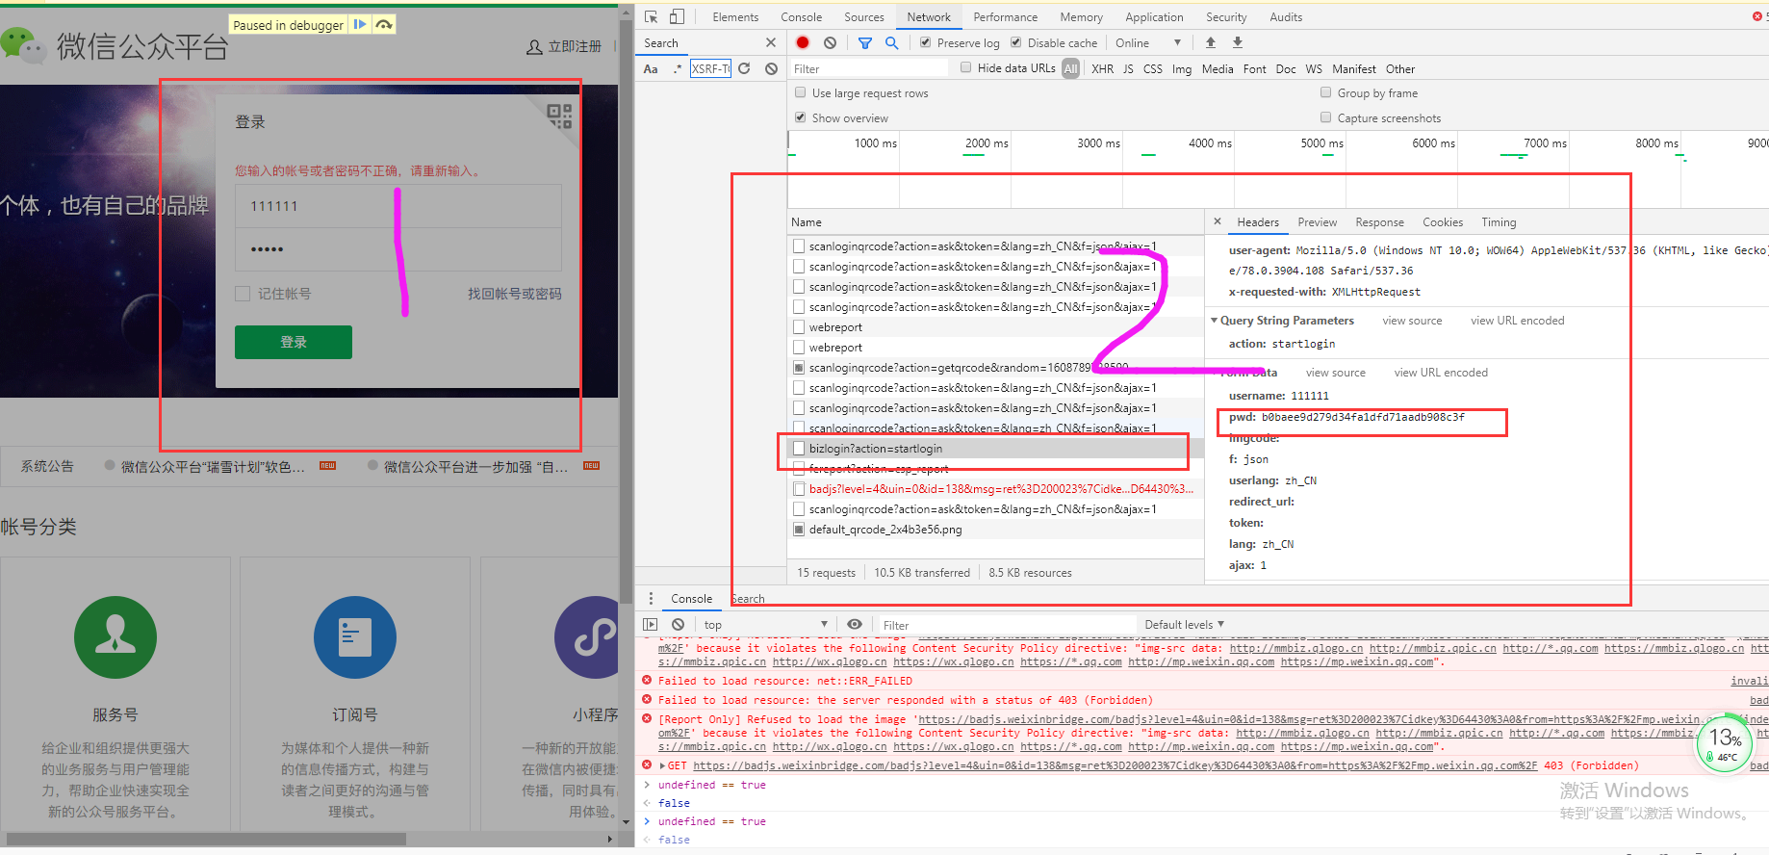Screen dimensions: 1769x855
Task: Toggle the device toolbar icon
Action: (x=677, y=16)
